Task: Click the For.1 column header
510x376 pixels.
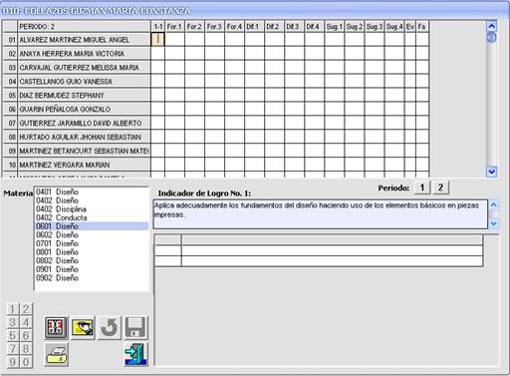Action: pos(174,27)
